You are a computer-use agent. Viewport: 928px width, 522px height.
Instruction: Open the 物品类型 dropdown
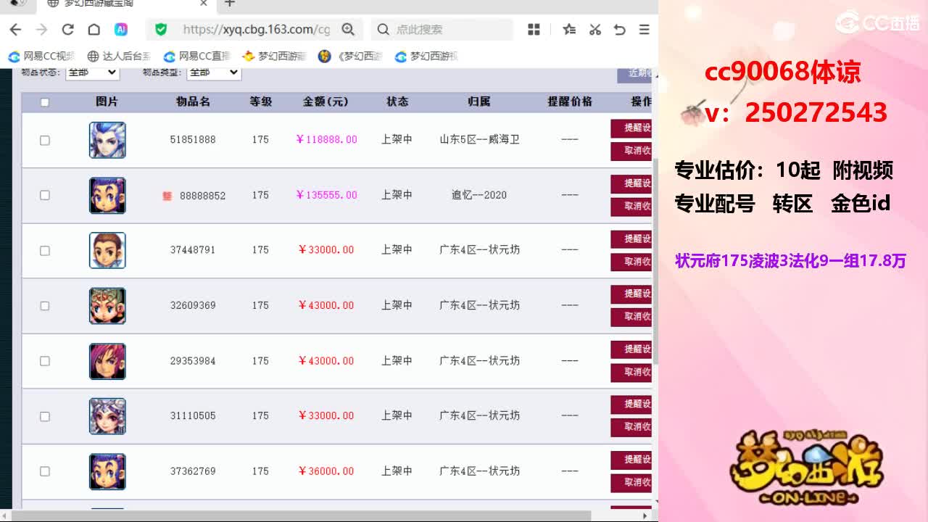coord(214,72)
